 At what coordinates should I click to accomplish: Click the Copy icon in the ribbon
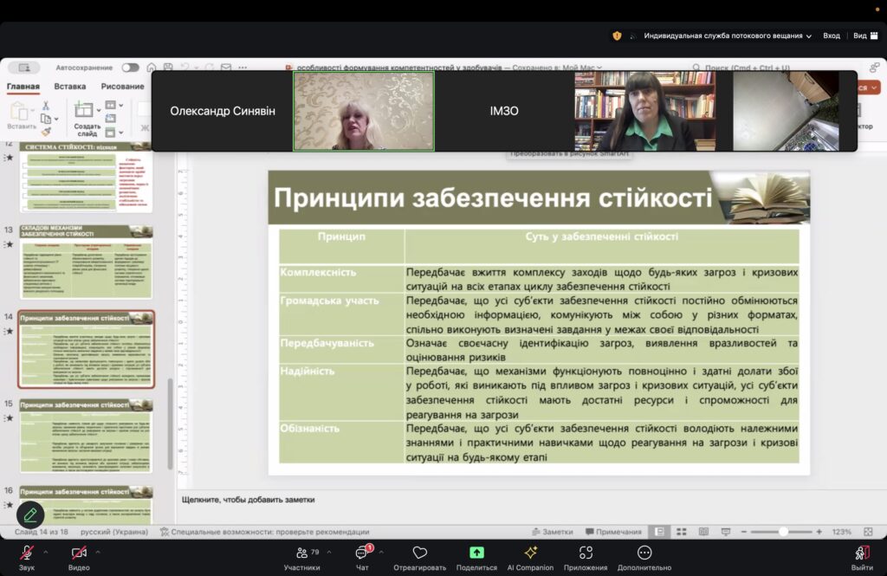point(46,119)
